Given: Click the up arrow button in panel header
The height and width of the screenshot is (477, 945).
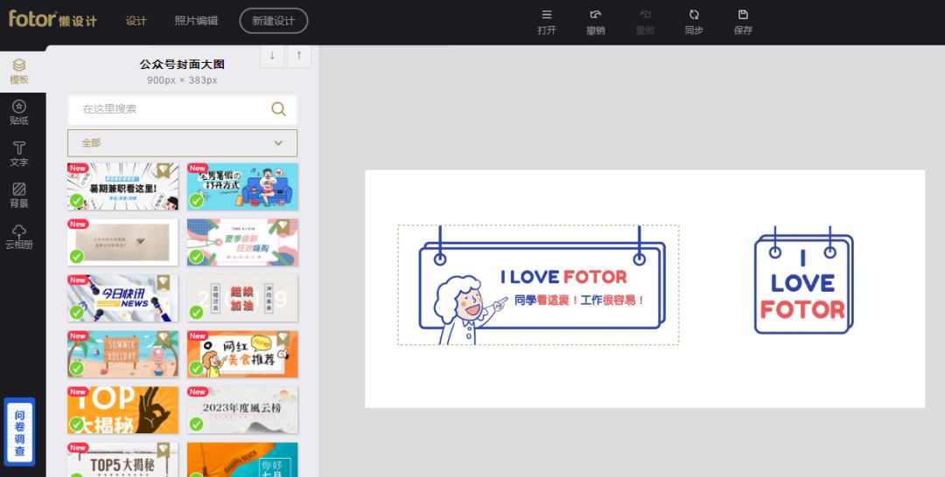Looking at the screenshot, I should pyautogui.click(x=299, y=56).
